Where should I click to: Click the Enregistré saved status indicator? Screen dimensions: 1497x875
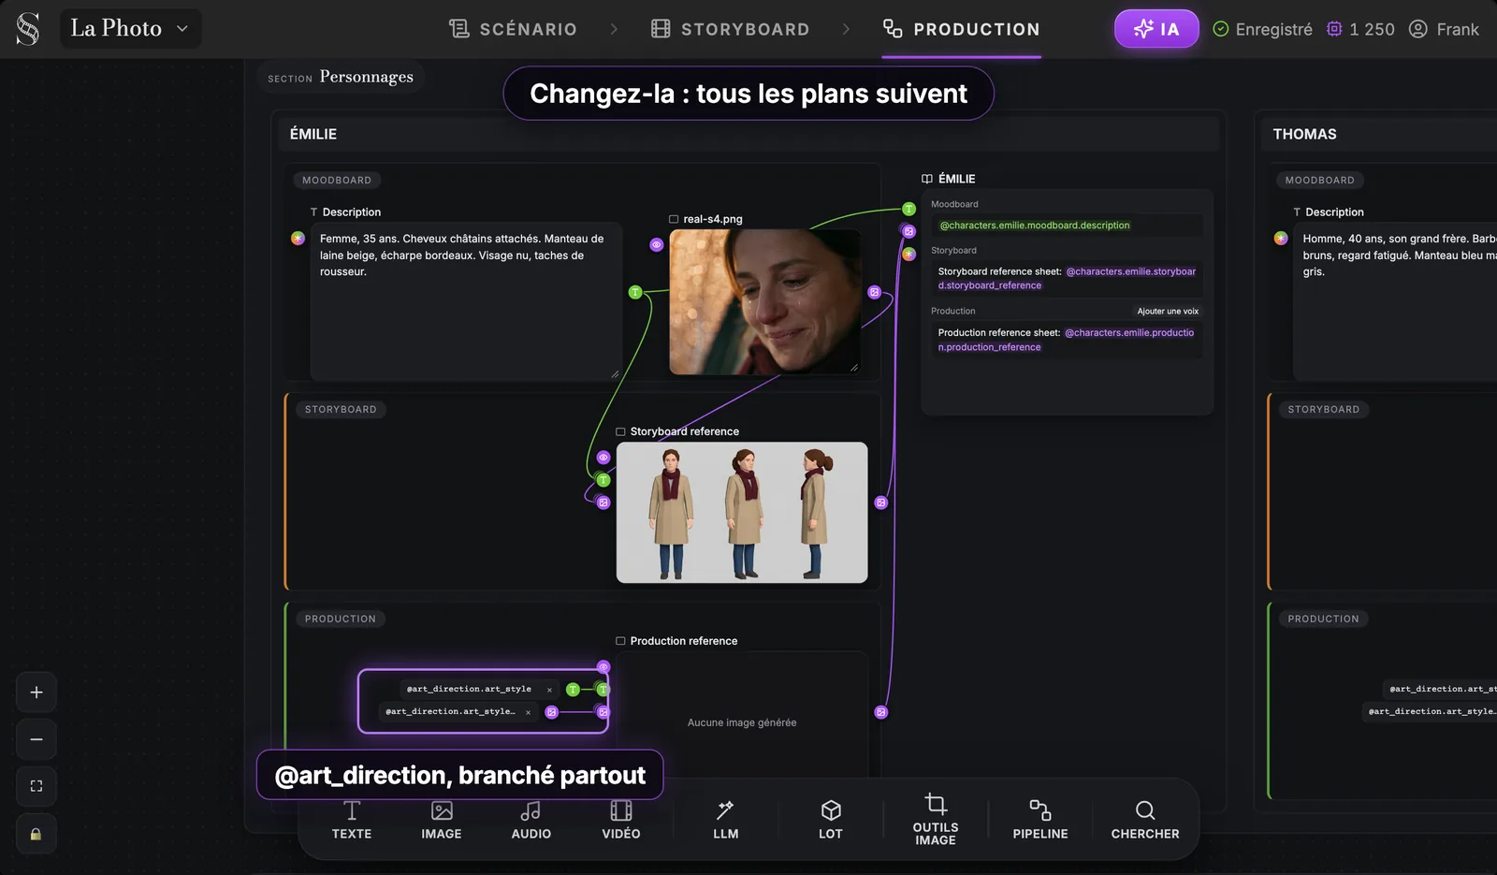click(x=1262, y=29)
